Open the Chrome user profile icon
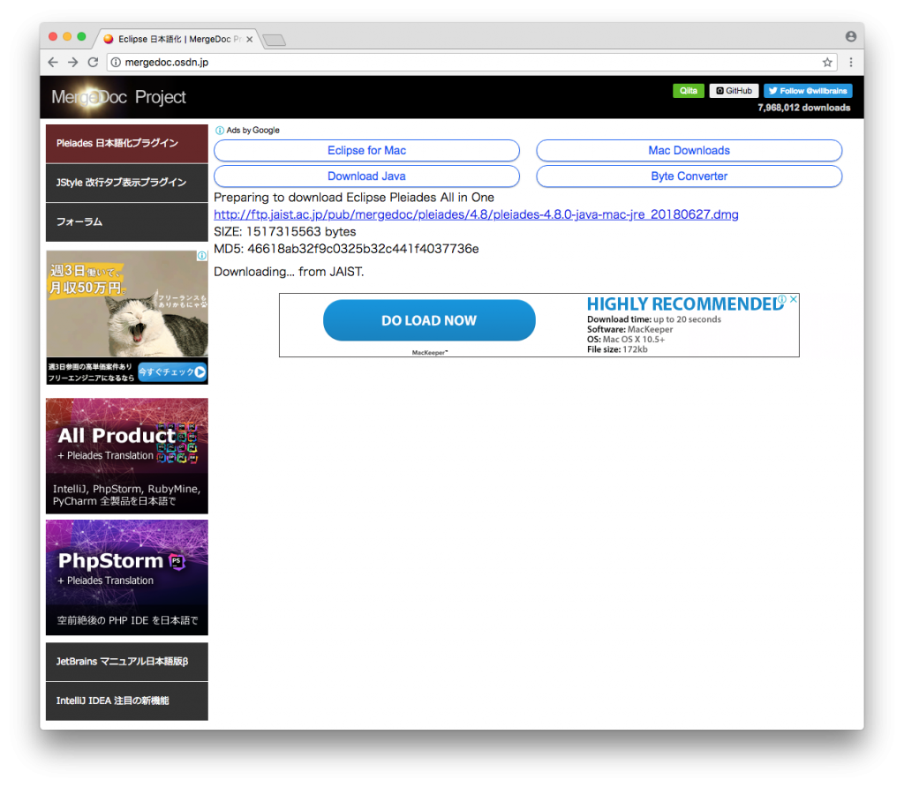 [851, 37]
